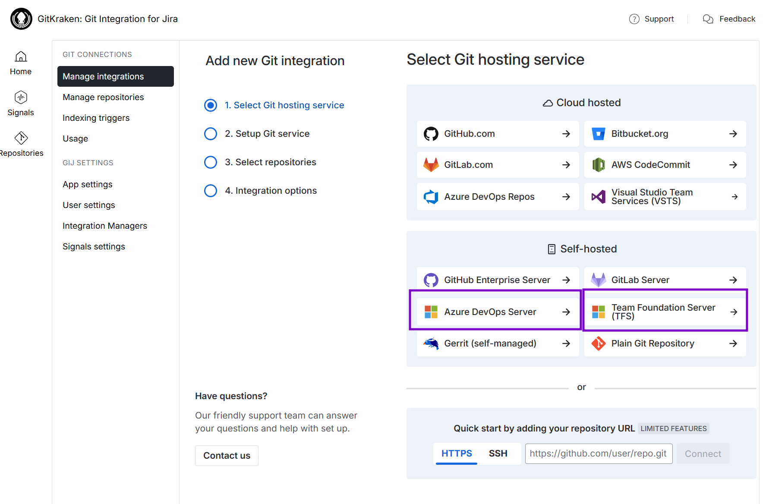Switch to the SSH tab
769x504 pixels.
[x=498, y=454]
